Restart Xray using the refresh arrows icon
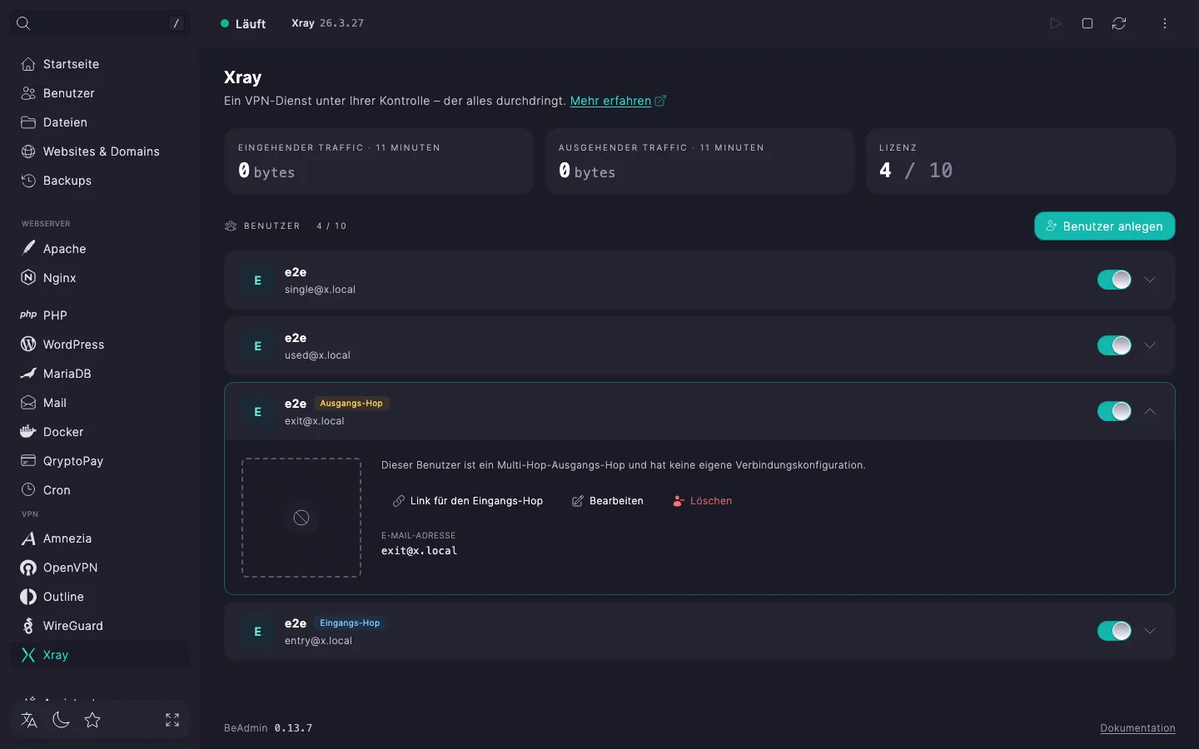 1119,23
